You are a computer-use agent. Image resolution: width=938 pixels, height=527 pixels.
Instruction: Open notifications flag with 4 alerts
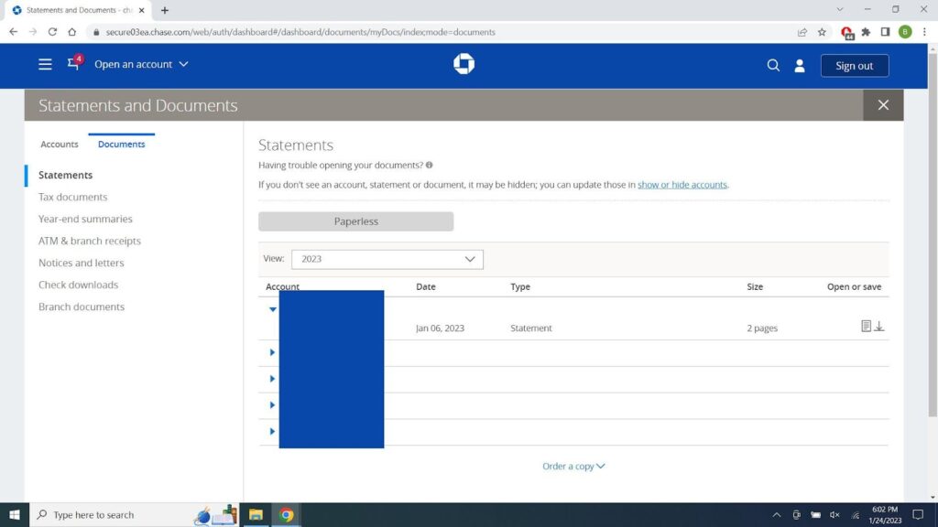pyautogui.click(x=73, y=64)
